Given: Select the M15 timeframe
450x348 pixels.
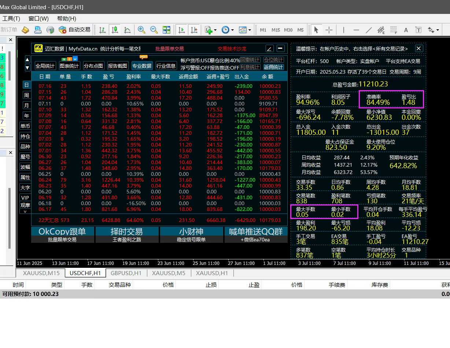Looking at the screenshot, I should 276,30.
